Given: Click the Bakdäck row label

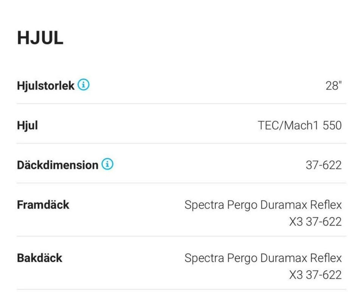Looking at the screenshot, I should click(39, 258).
